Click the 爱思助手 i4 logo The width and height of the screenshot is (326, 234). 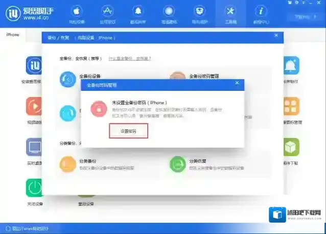point(30,13)
